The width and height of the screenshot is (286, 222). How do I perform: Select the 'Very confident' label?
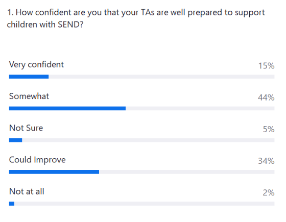pos(36,65)
